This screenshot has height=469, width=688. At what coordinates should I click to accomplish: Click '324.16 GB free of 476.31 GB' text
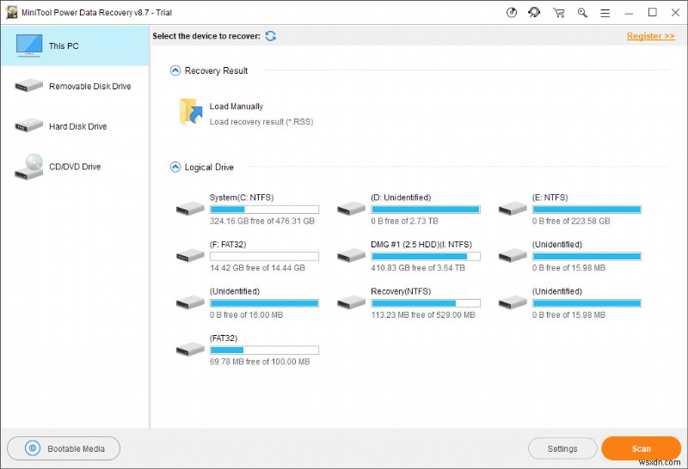click(262, 221)
